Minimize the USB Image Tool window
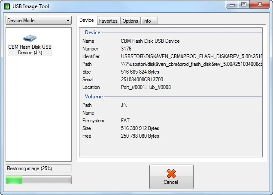Viewport: 273px width, 195px height. click(232, 5)
